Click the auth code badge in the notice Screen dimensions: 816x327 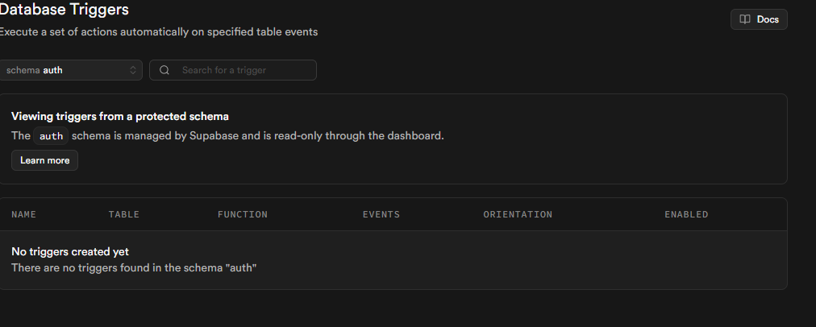point(51,136)
